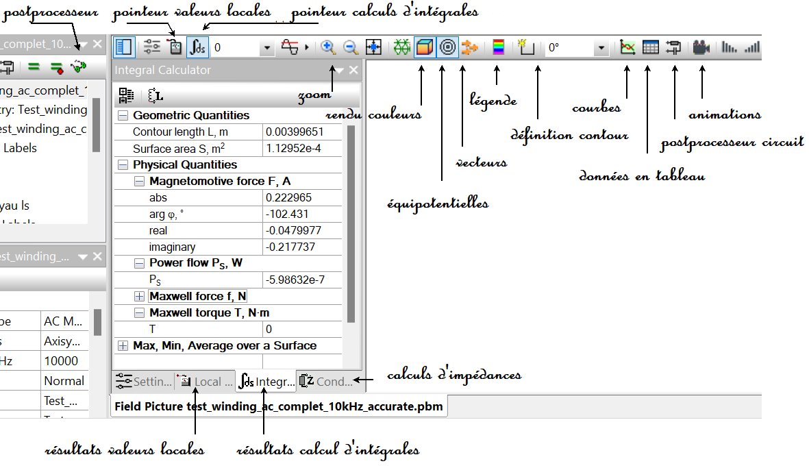
Task: Expand the Maxwell force f, N row
Action: 139,297
